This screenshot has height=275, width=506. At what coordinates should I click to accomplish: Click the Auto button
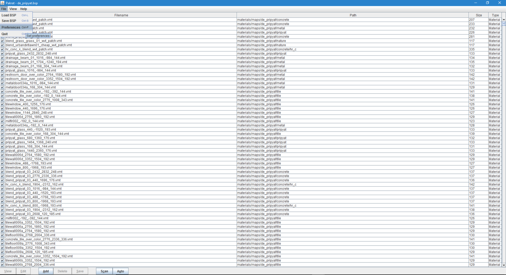pos(120,271)
